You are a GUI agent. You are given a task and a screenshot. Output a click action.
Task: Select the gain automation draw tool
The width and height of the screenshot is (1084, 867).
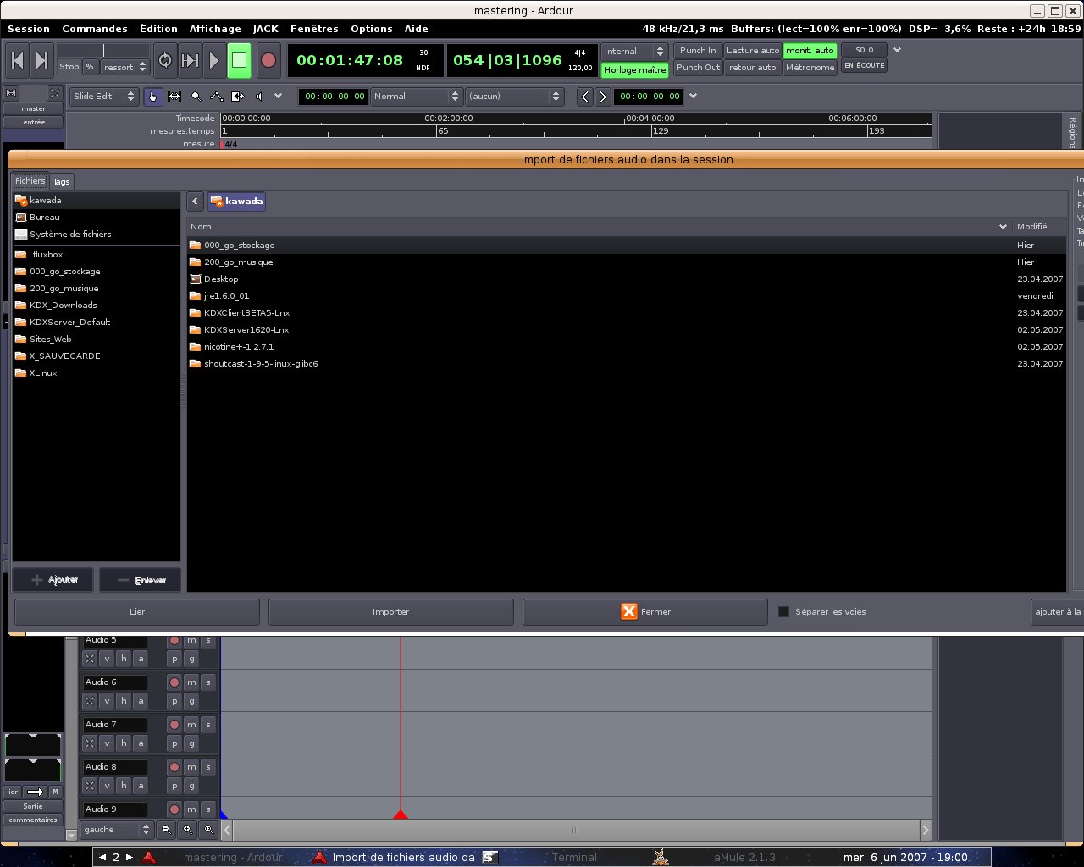tap(217, 97)
